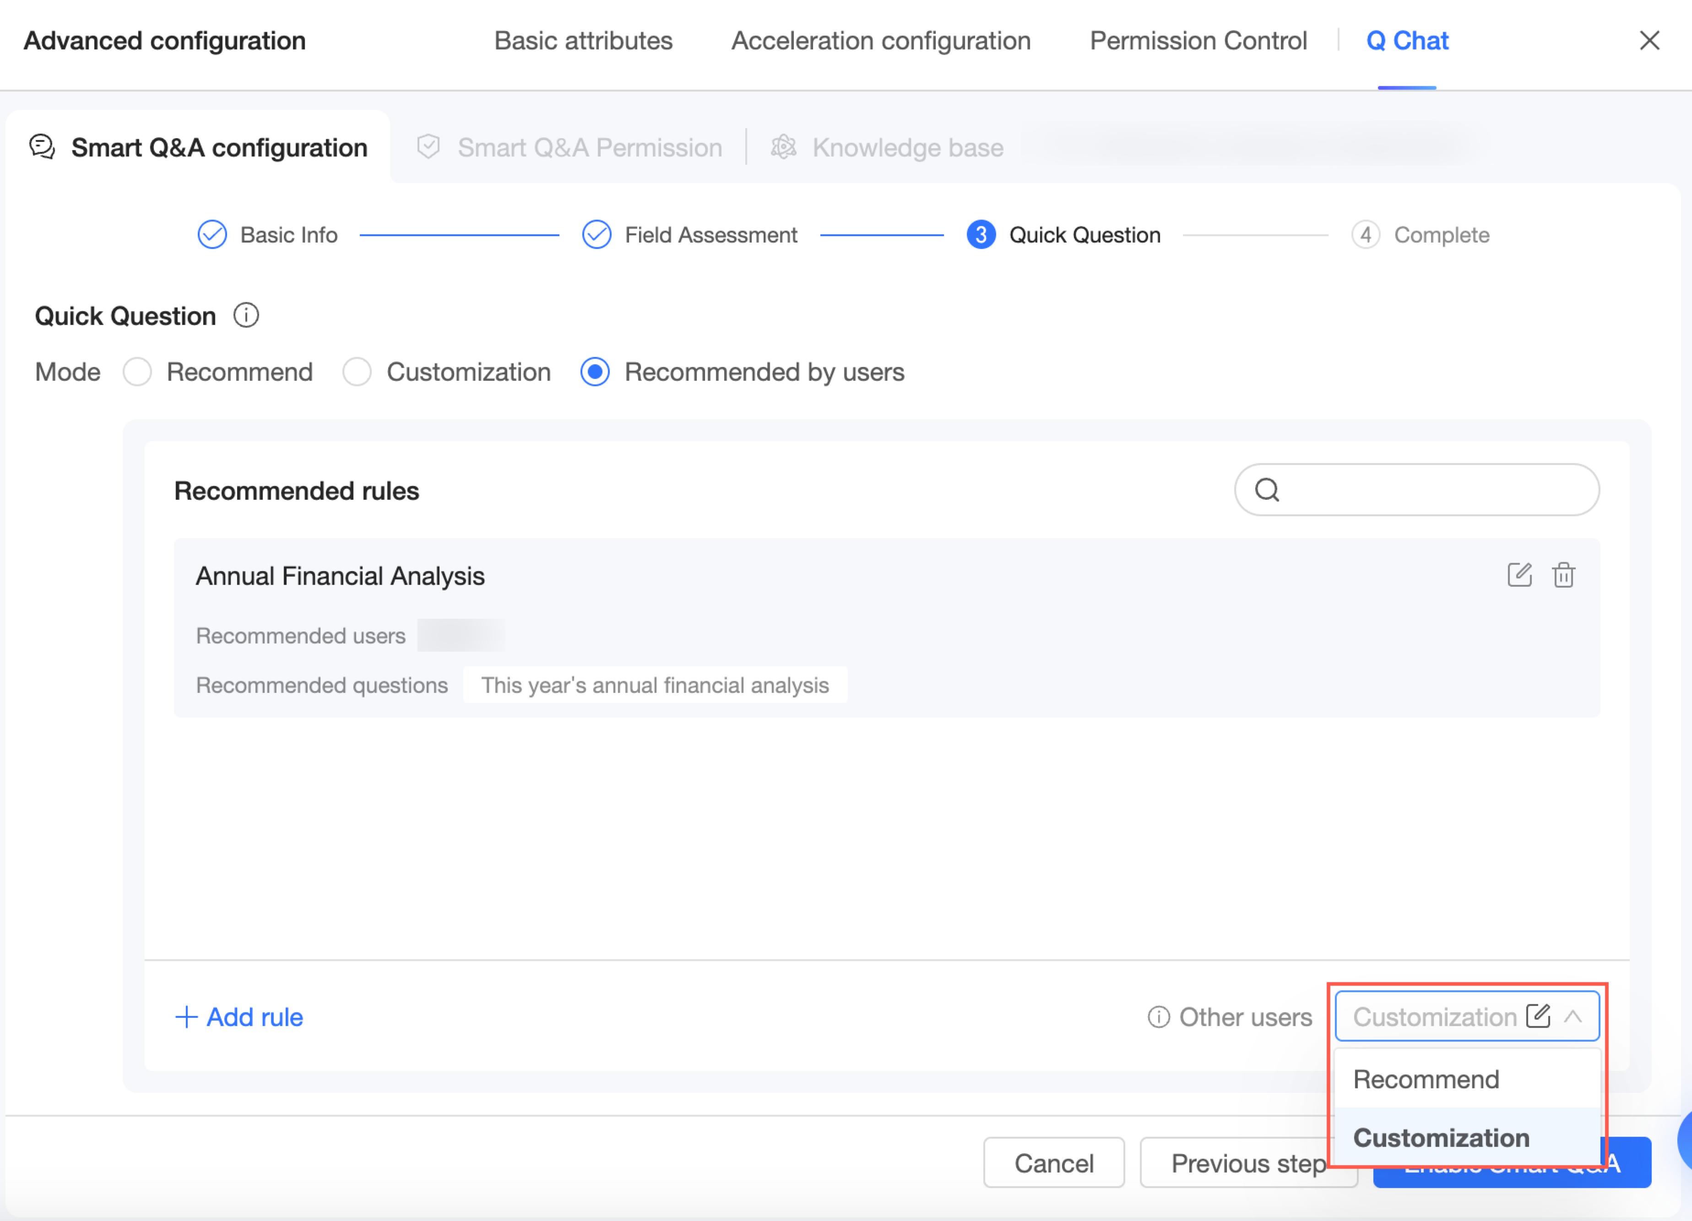Viewport: 1692px width, 1221px height.
Task: Click the Add rule link
Action: [239, 1016]
